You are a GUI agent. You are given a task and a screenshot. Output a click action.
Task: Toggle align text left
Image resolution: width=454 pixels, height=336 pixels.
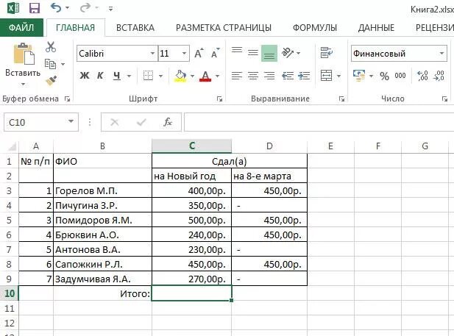click(x=237, y=76)
